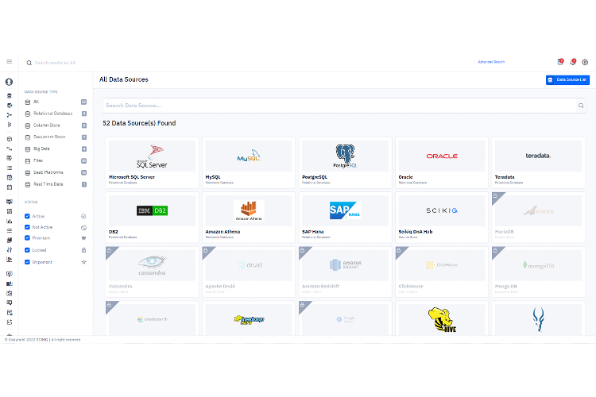Click the sliders icon in left sidebar
This screenshot has width=596, height=397.
10,249
